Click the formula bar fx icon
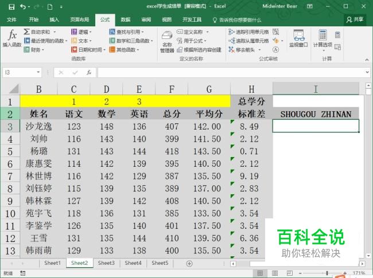Screen dimensions: 373x278 89,72
